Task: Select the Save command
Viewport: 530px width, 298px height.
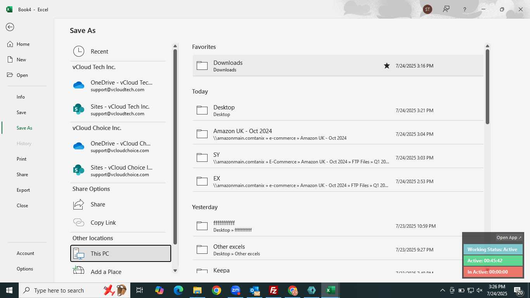Action: pos(21,113)
